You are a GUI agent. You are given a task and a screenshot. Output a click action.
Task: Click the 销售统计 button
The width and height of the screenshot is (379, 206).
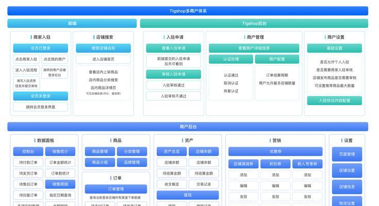pos(60,151)
